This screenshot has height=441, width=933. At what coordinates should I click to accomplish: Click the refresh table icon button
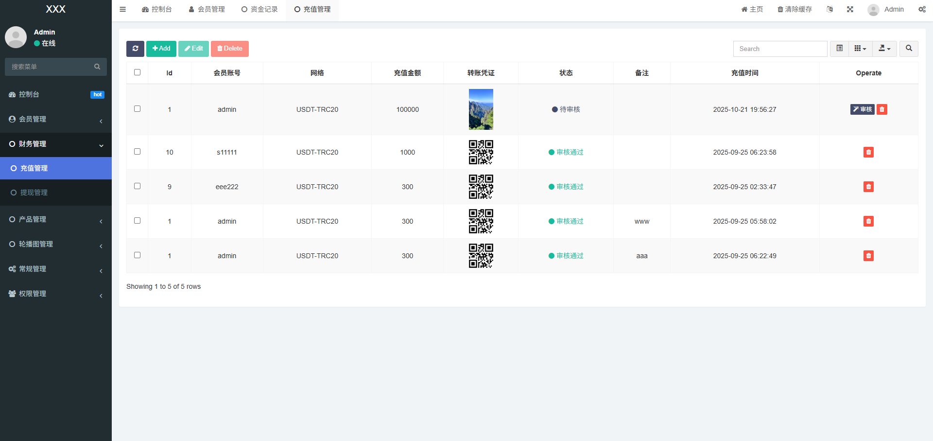click(135, 49)
